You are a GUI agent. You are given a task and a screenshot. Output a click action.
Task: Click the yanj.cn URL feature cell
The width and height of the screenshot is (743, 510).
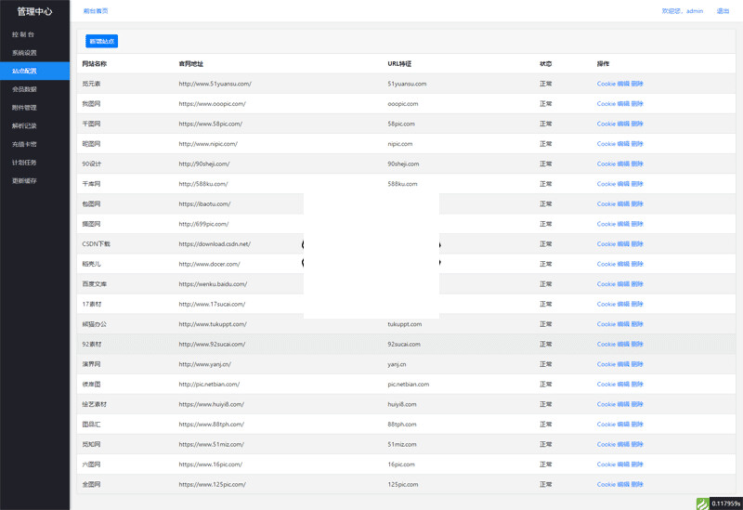pos(397,364)
